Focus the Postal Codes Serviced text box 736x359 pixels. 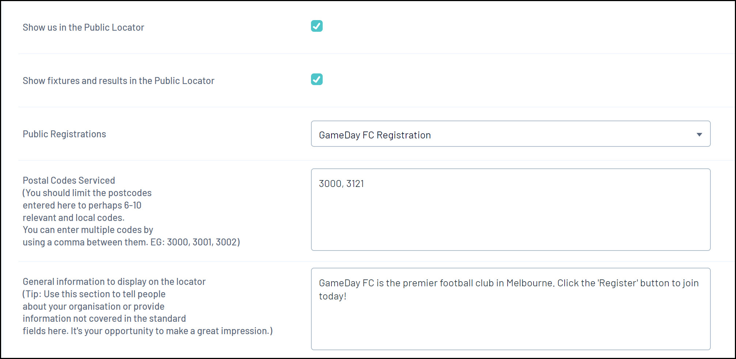pos(510,215)
